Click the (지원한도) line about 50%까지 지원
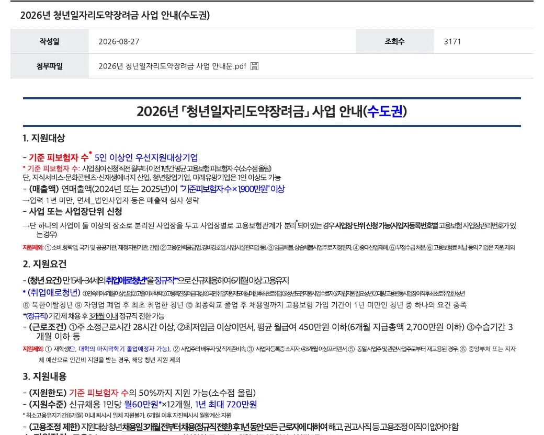This screenshot has height=435, width=544. tap(140, 393)
